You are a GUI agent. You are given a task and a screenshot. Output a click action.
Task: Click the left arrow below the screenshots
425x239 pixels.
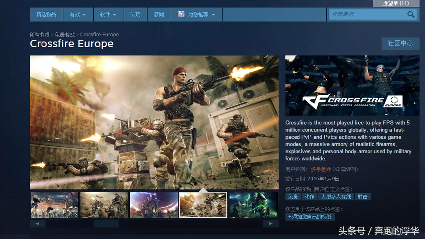pos(38,224)
